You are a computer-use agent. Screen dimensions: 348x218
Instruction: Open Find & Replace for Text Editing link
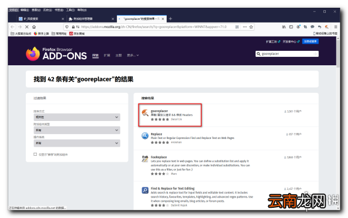coord(173,188)
